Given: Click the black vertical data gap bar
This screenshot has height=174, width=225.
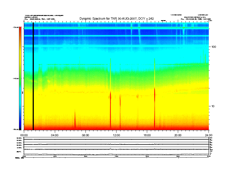Looking at the screenshot, I should tap(33, 76).
